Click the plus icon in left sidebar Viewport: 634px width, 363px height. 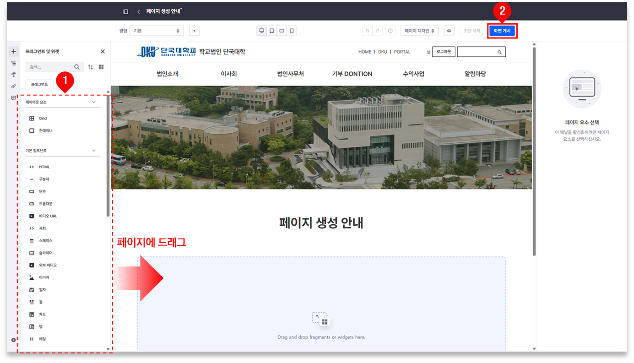(13, 52)
